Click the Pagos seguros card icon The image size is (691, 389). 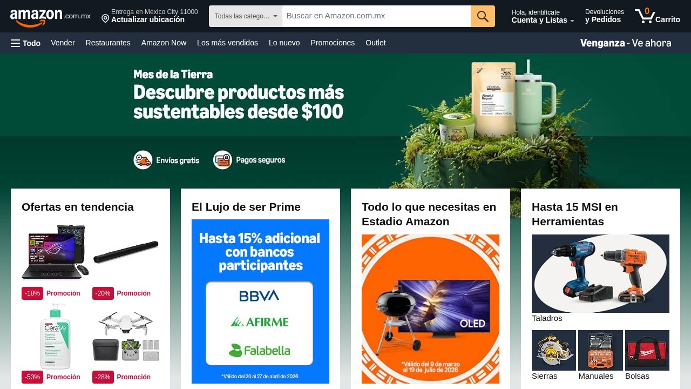(222, 160)
